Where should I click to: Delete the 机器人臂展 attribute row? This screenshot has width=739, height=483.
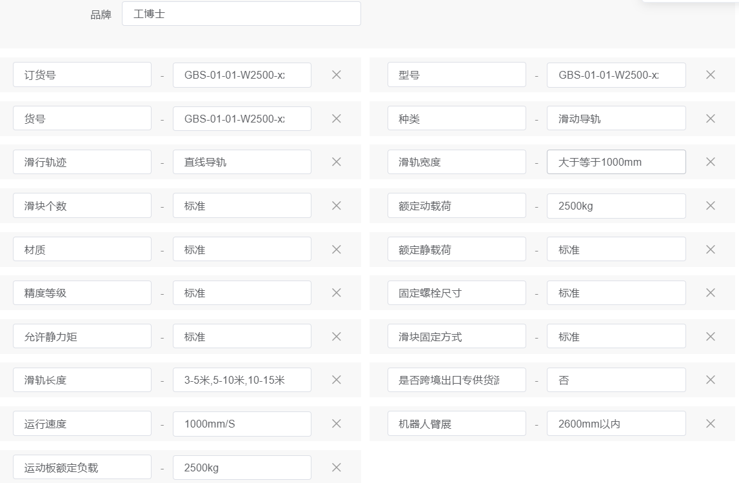coord(710,424)
